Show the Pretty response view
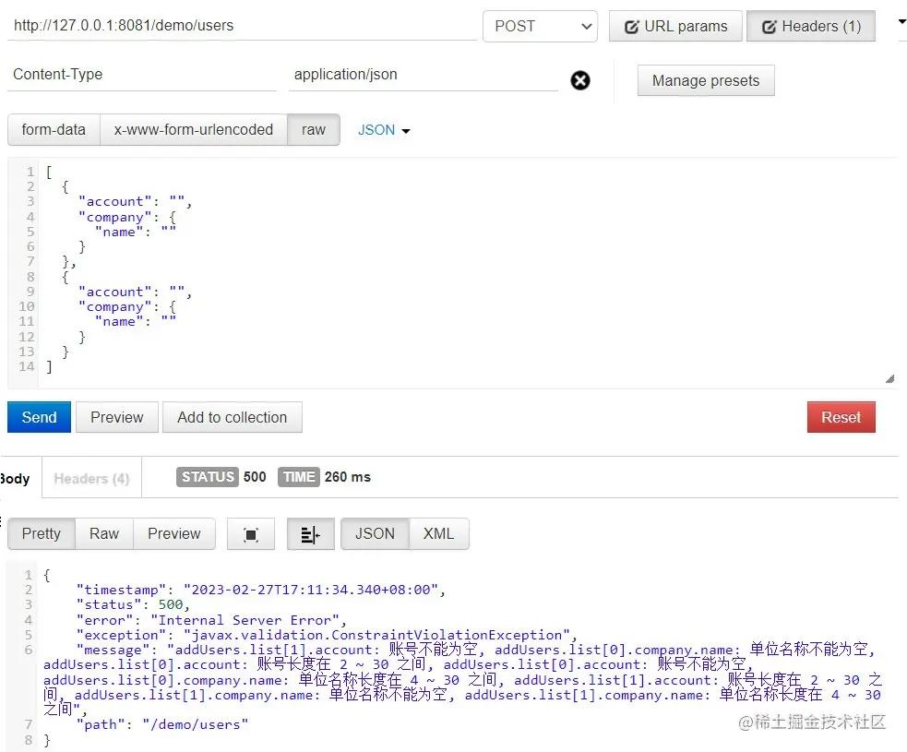907x752 pixels. (41, 533)
